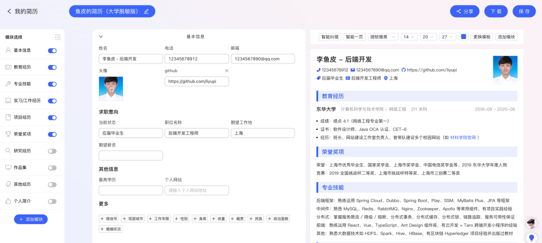The image size is (542, 243).
Task: Open the mascot avatar assistant icon
Action: coord(531,223)
